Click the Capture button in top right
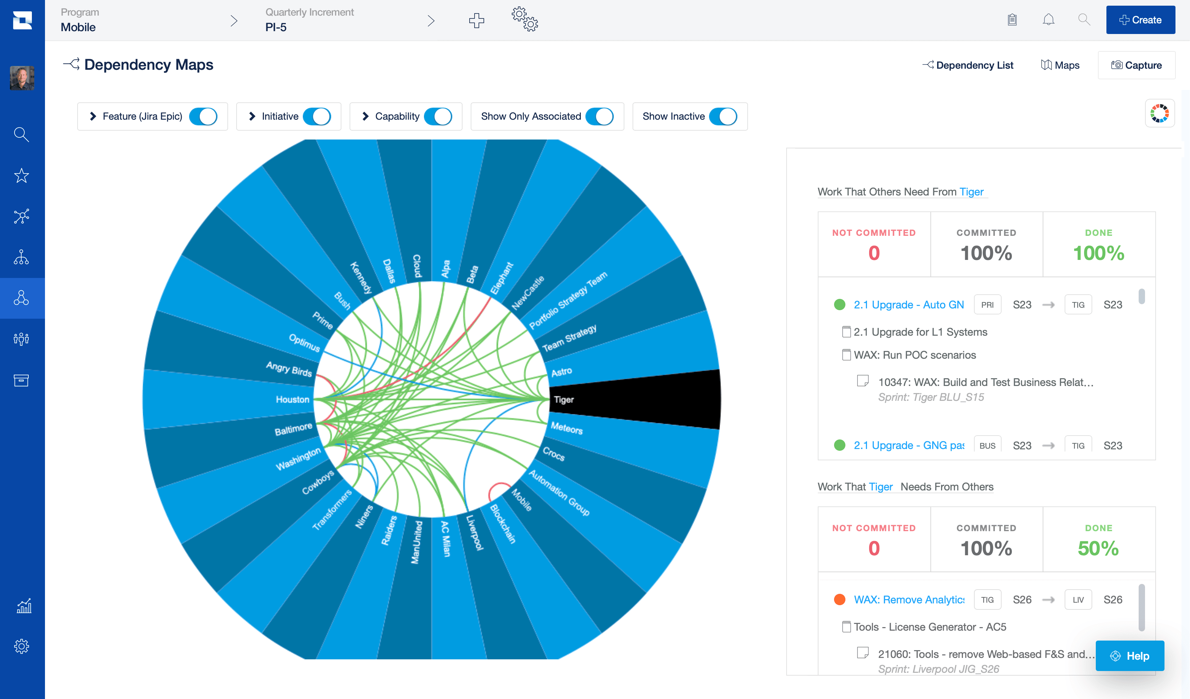Viewport: 1190px width, 699px height. click(x=1137, y=65)
